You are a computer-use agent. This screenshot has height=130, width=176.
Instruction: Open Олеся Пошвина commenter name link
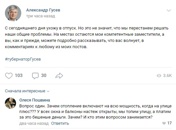click(35, 100)
